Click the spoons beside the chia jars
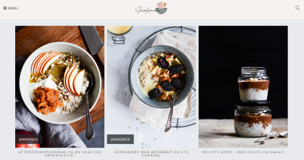304x160 pixels. coord(271,137)
